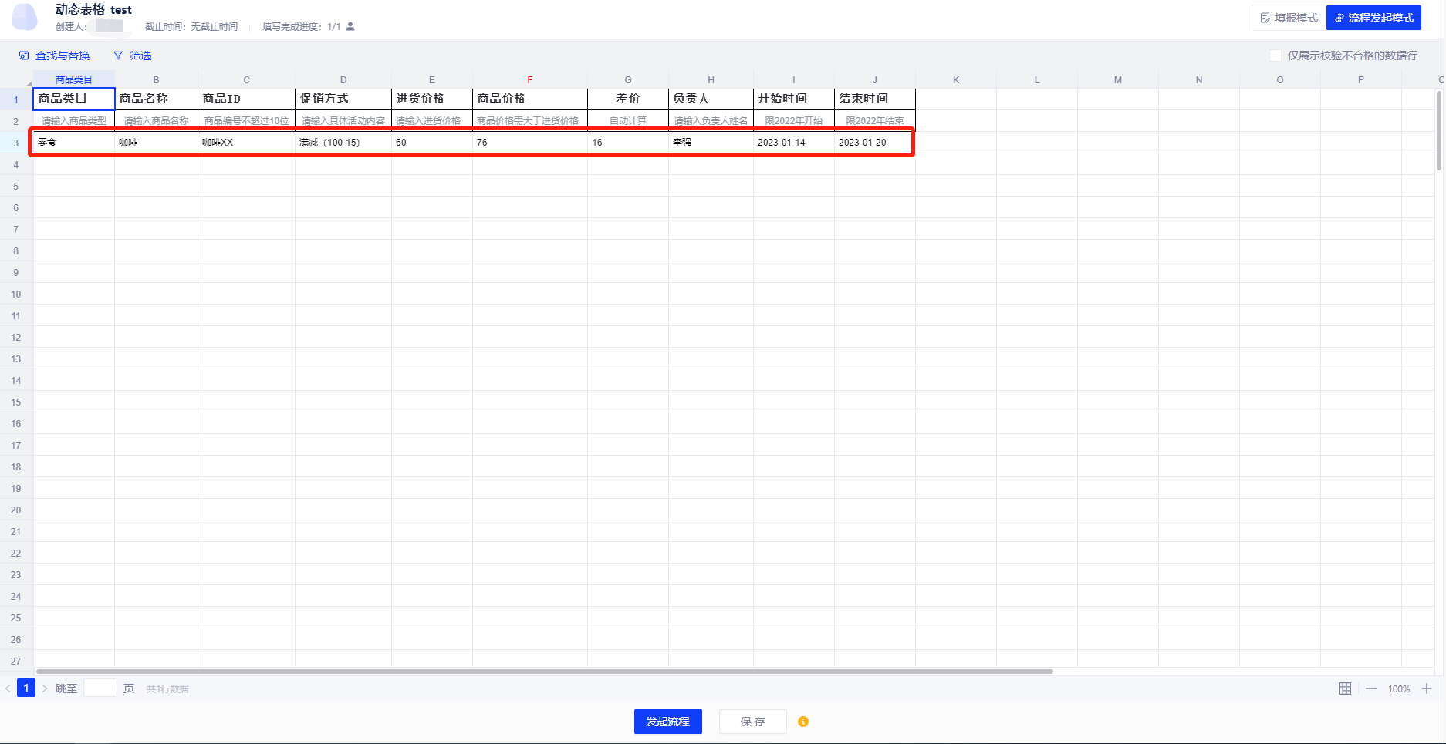Go to previous page arrow
The image size is (1446, 744).
(x=8, y=688)
